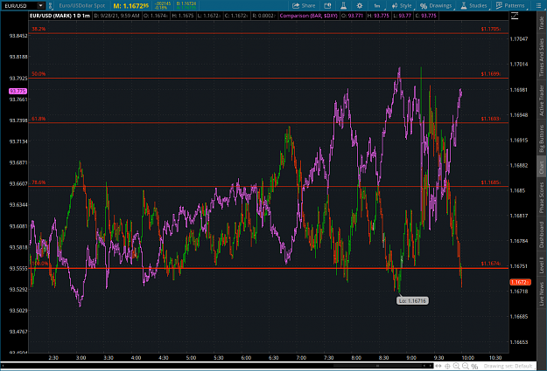Image resolution: width=547 pixels, height=371 pixels.
Task: Click the Share button
Action: pos(304,5)
